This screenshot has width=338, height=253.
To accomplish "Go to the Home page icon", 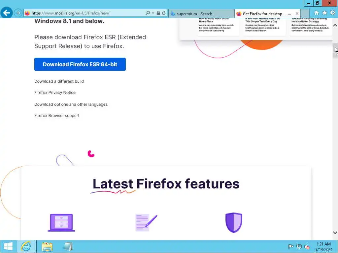I will click(x=316, y=13).
